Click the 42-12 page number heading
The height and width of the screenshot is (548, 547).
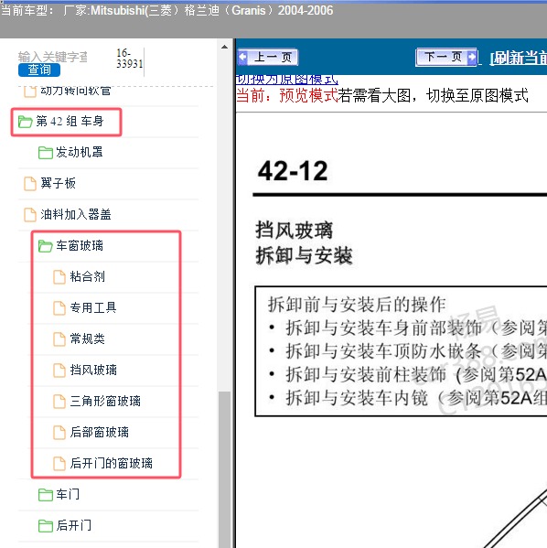tap(293, 171)
